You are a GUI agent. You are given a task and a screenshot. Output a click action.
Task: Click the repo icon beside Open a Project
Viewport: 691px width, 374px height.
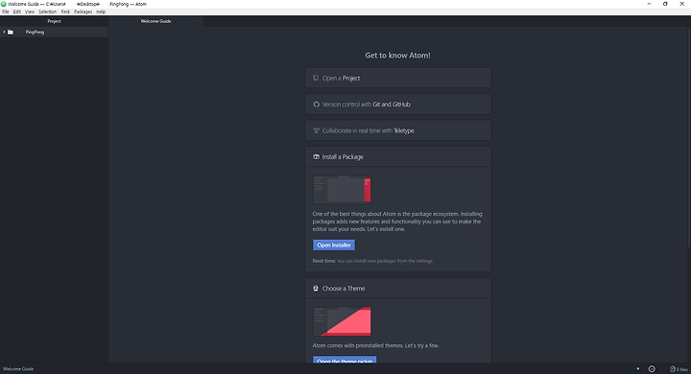(316, 78)
